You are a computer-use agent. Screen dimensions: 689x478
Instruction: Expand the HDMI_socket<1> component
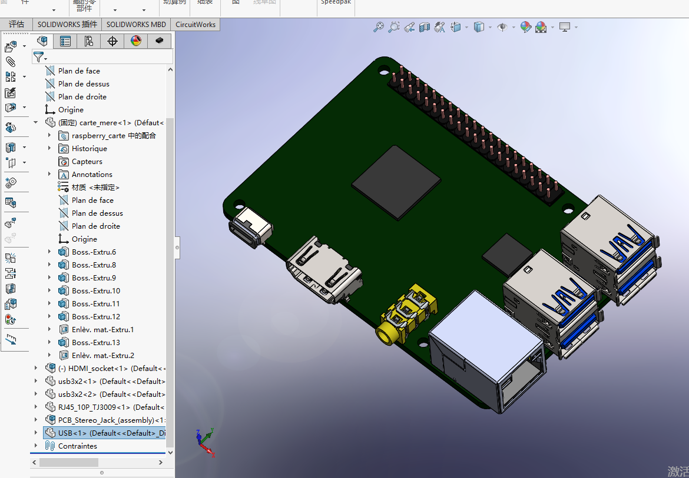pyautogui.click(x=36, y=369)
